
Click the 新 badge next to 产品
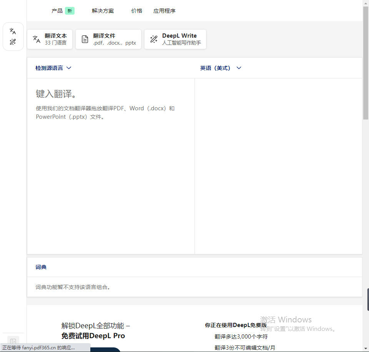(x=70, y=11)
